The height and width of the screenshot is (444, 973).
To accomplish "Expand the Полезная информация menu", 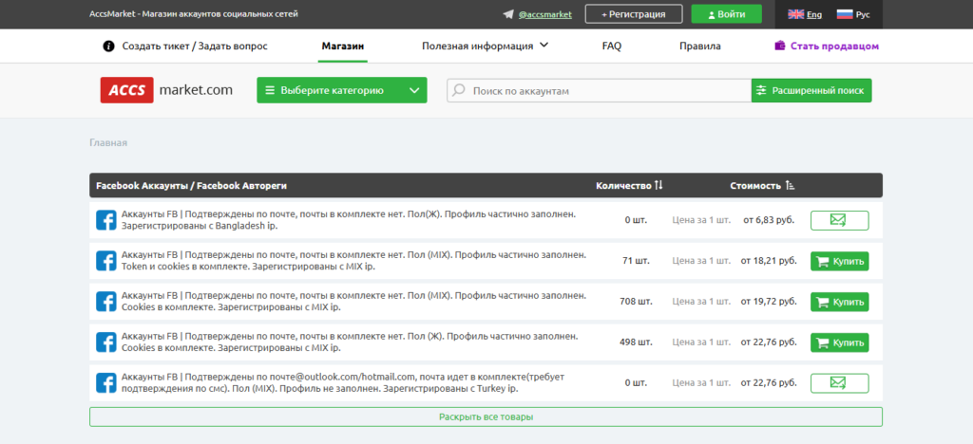I will point(486,46).
